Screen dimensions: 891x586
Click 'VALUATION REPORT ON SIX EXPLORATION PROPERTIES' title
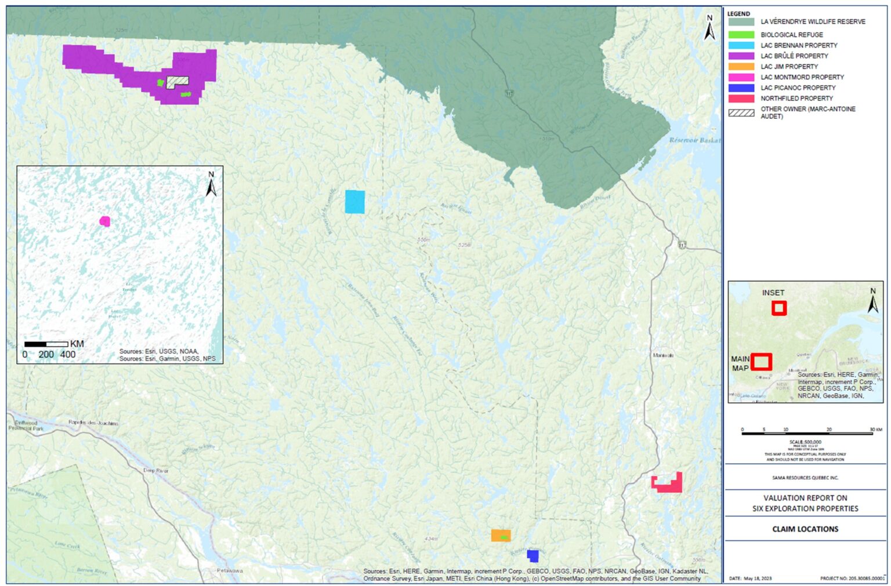point(805,503)
